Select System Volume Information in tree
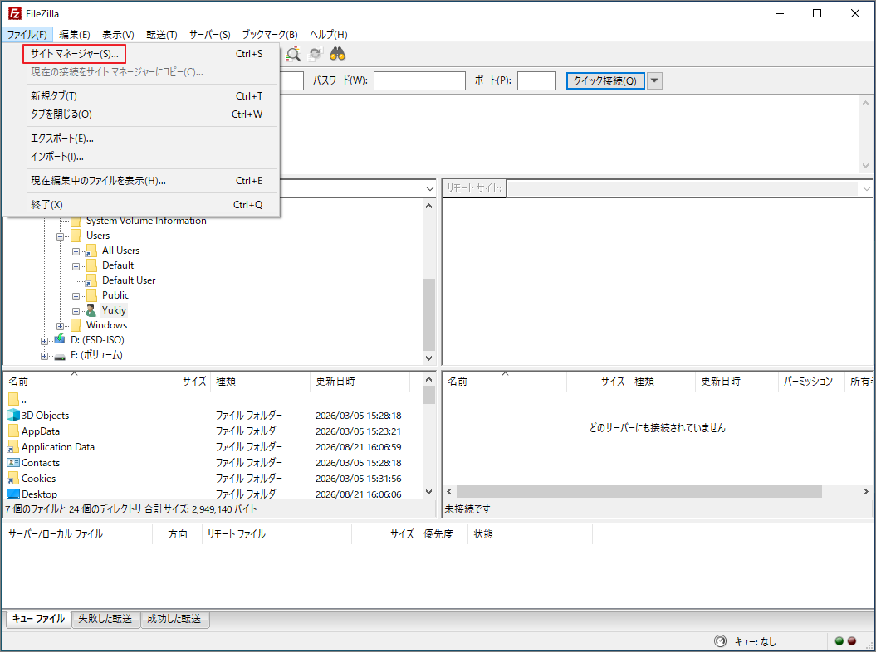This screenshot has width=876, height=652. (146, 221)
